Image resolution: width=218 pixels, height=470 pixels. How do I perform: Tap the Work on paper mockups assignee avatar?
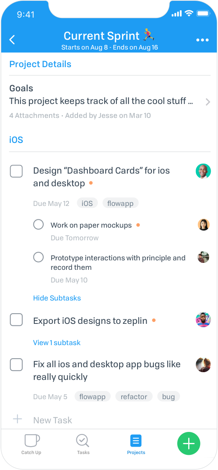point(204,225)
